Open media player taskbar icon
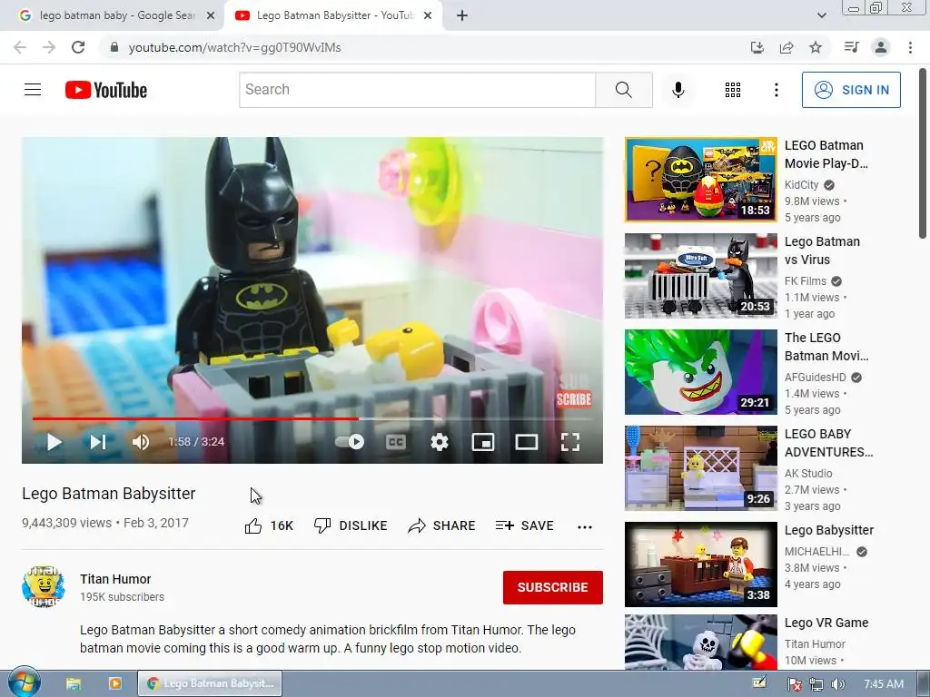 [115, 683]
